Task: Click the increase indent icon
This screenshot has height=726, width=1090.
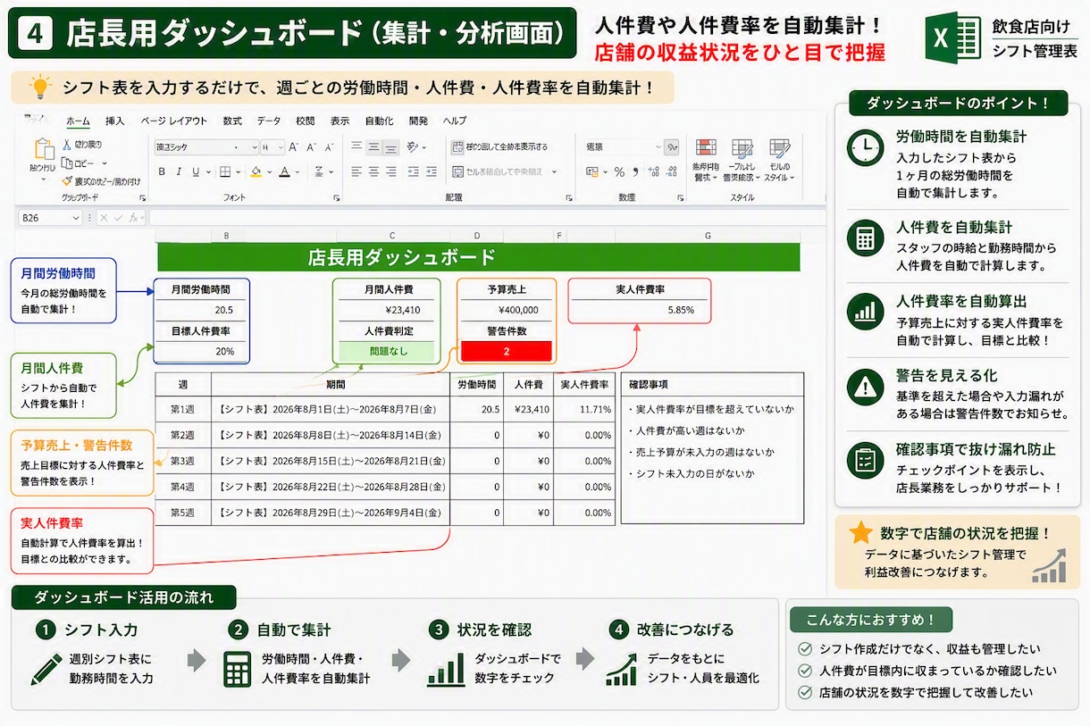Action: point(432,171)
